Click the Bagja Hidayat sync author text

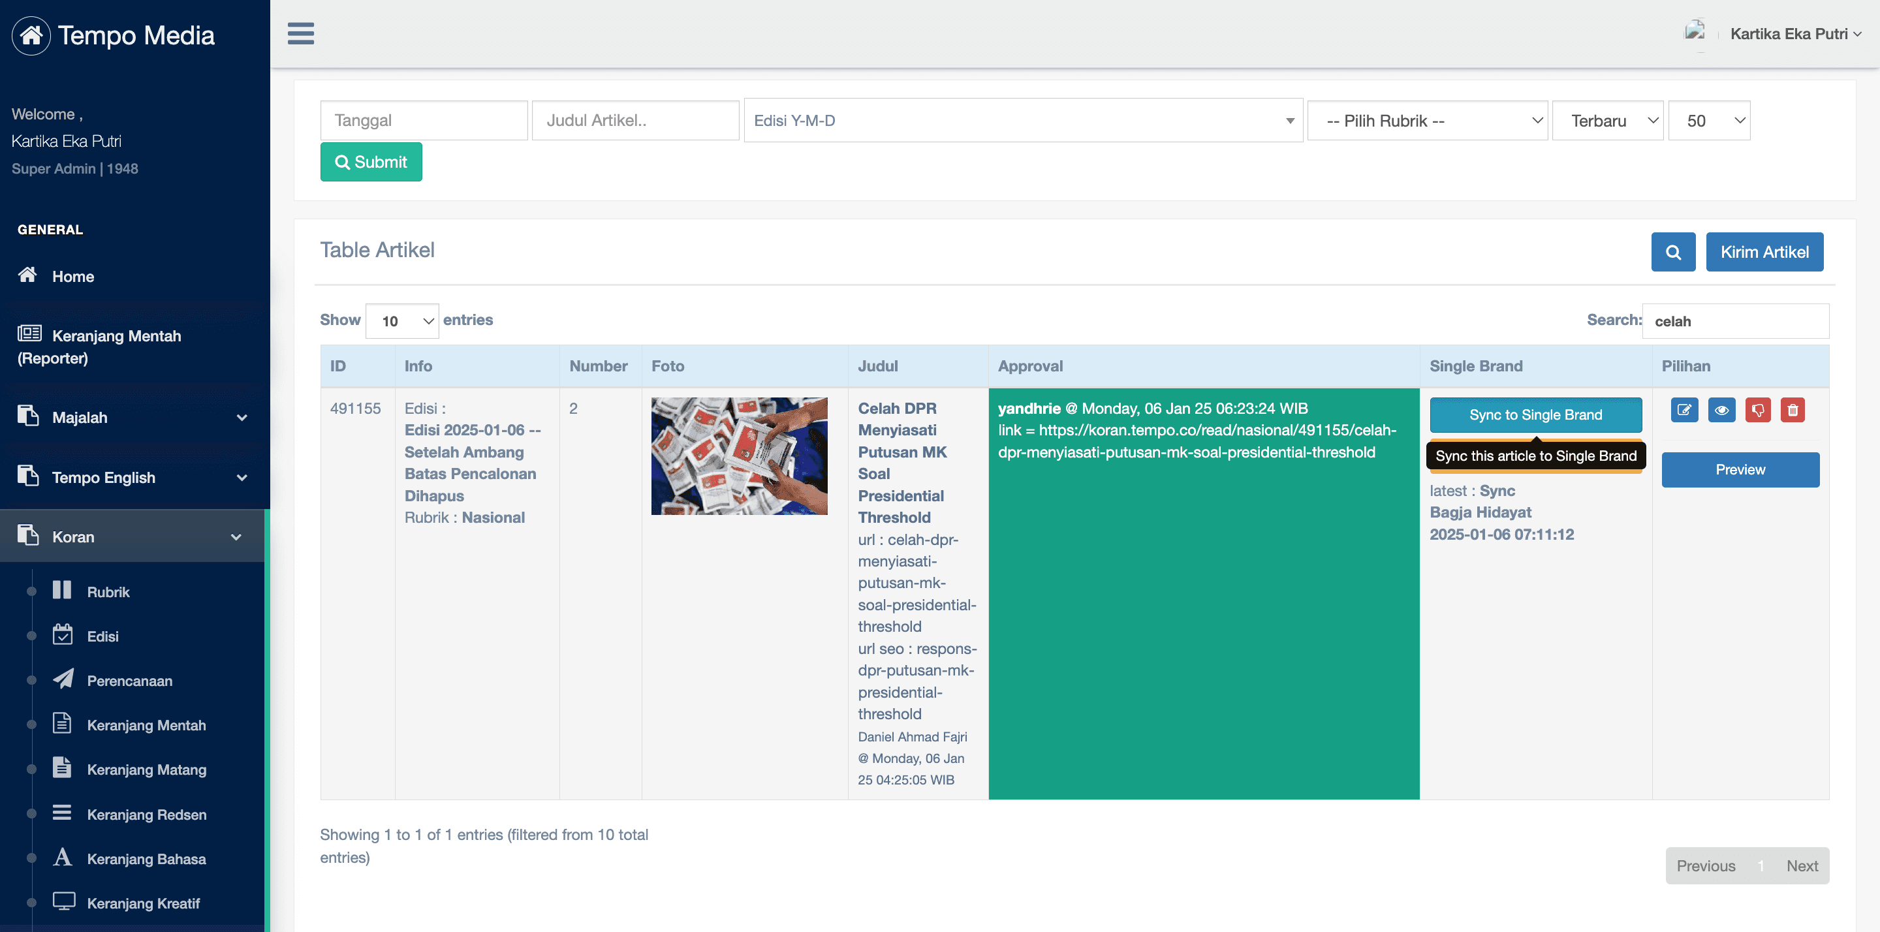tap(1480, 512)
